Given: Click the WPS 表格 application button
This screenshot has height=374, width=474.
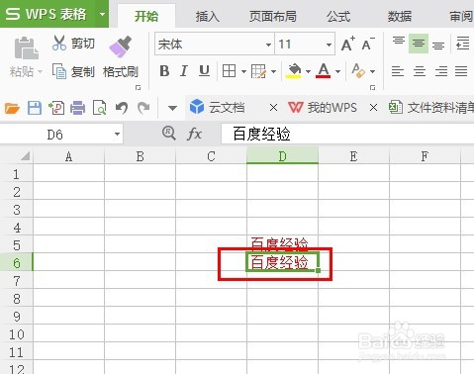Looking at the screenshot, I should [x=47, y=14].
